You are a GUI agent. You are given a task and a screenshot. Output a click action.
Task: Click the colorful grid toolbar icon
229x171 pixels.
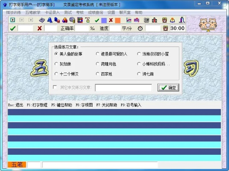[x=80, y=20]
